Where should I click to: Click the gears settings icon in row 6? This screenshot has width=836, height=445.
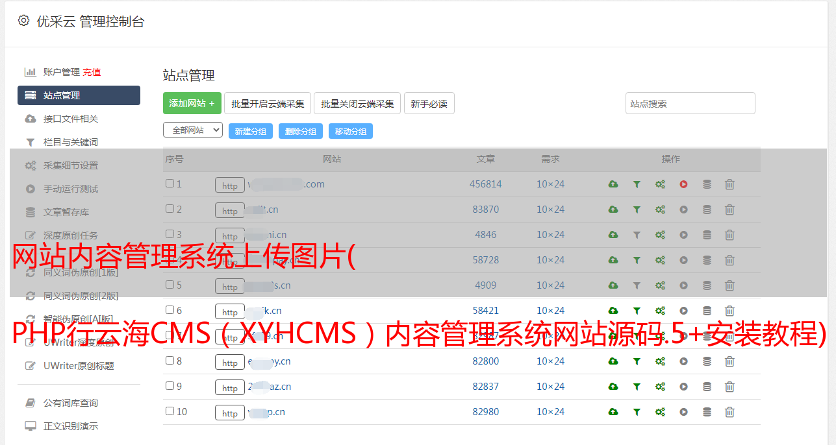660,311
